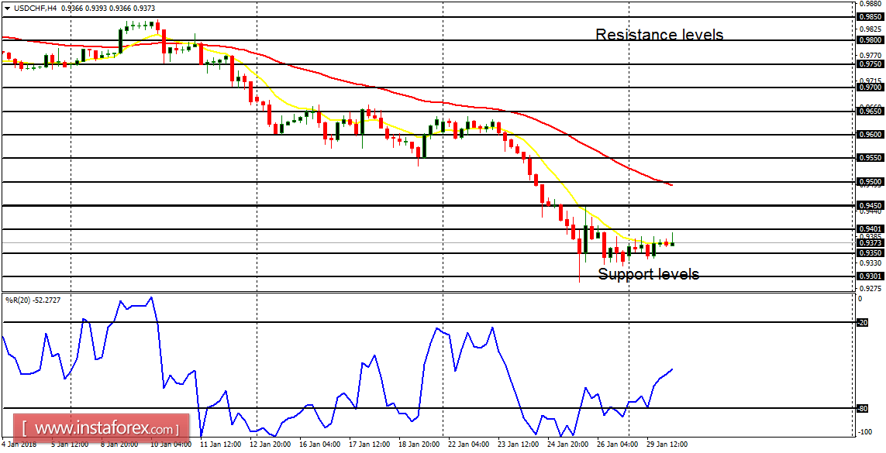The height and width of the screenshot is (453, 886).
Task: Select the 0.9301 support price label
Action: pos(869,276)
